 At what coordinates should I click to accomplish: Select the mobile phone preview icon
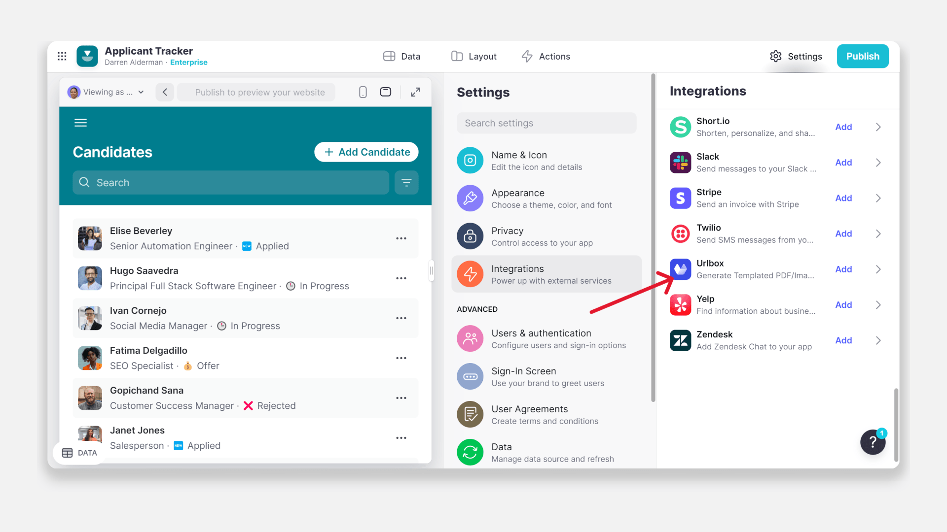[363, 92]
